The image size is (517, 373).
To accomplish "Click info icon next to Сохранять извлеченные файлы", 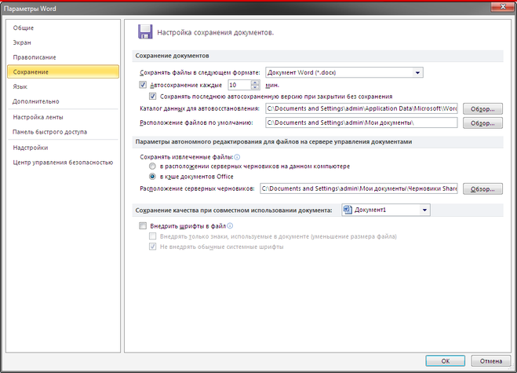I will point(237,157).
